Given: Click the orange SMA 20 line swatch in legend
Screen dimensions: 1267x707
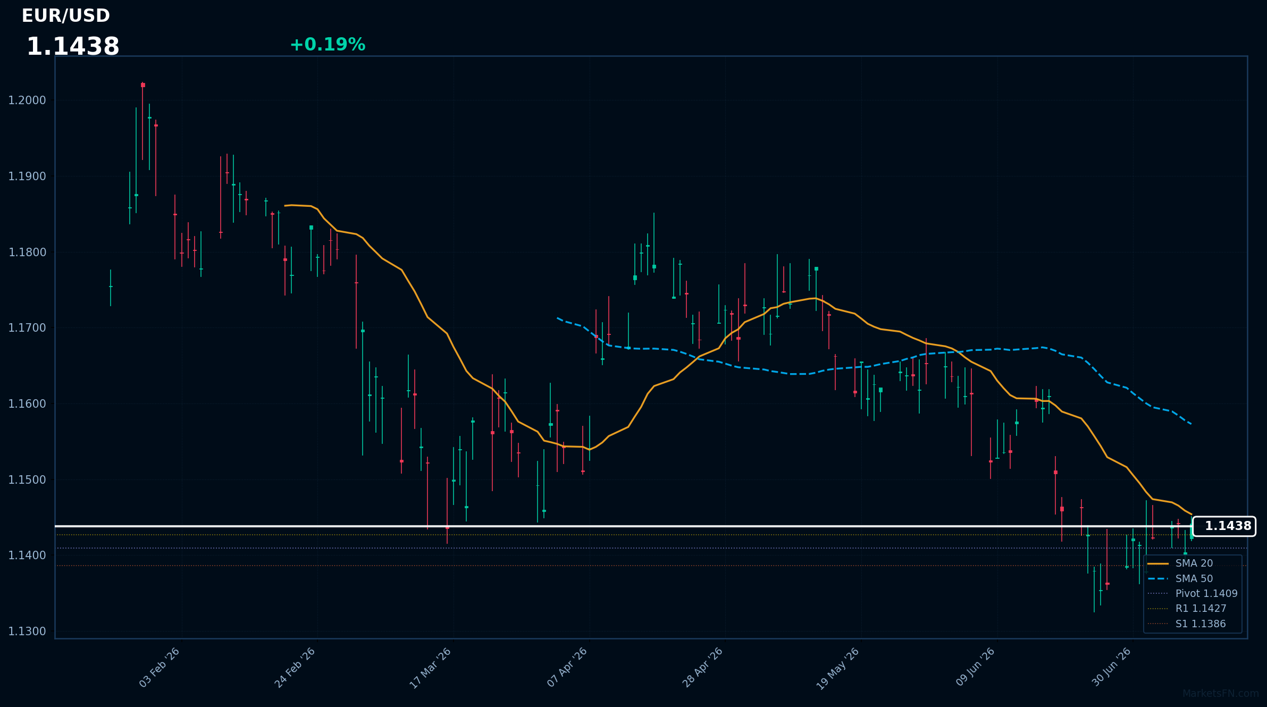Looking at the screenshot, I should coord(1158,563).
